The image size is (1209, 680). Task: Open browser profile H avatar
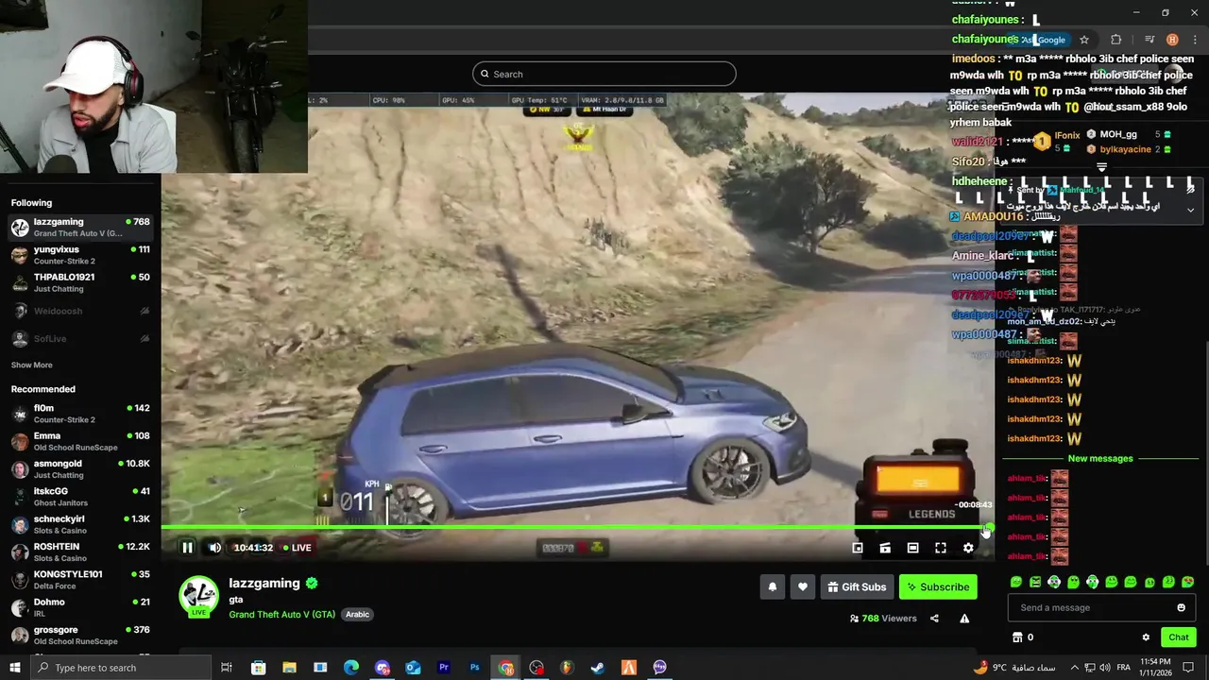[1172, 40]
